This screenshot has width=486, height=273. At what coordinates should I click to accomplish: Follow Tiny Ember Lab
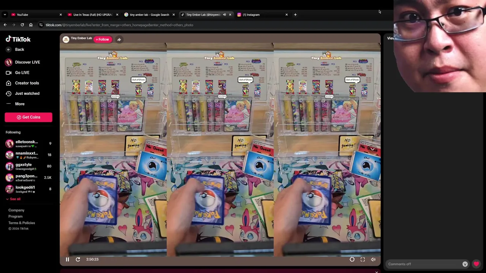pos(103,39)
